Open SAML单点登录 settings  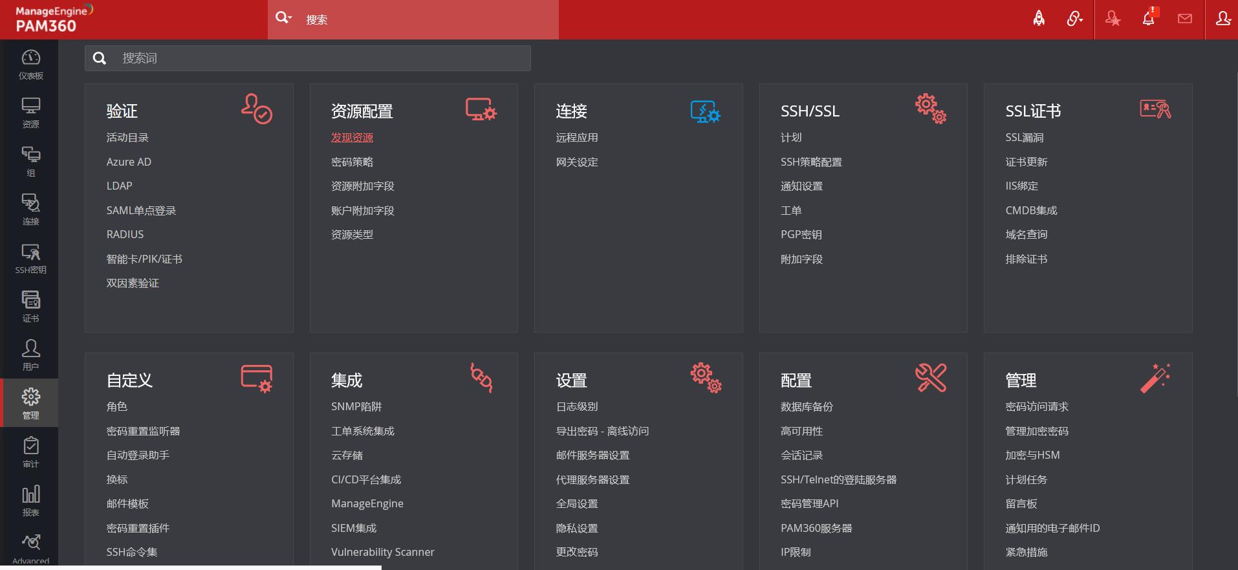tap(141, 210)
